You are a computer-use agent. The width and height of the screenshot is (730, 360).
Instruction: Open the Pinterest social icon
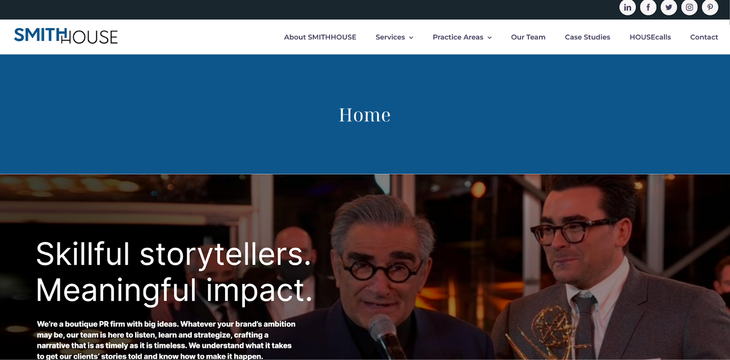pos(710,7)
